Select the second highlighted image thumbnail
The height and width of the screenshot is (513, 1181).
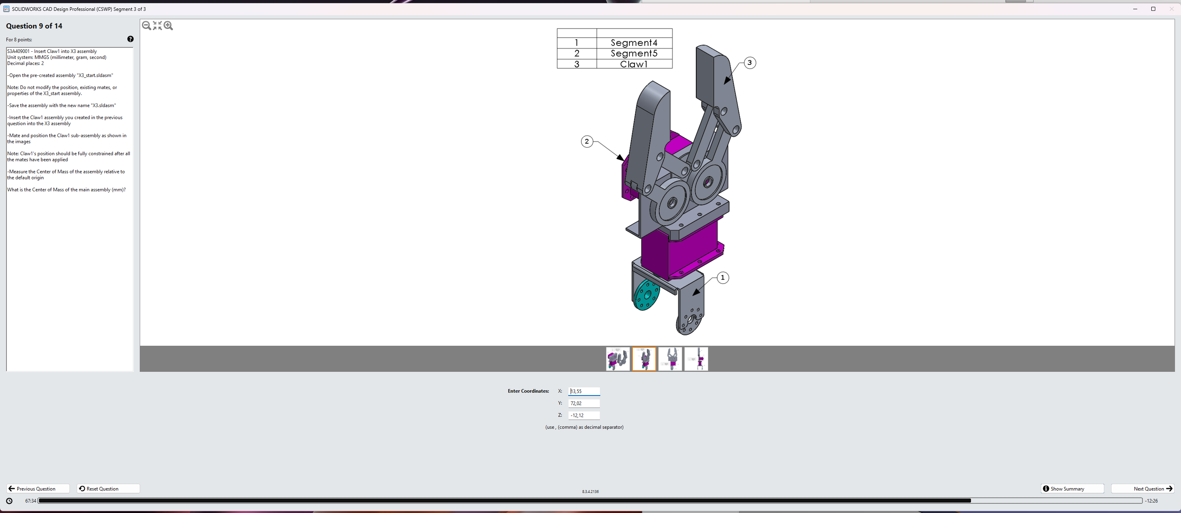click(644, 359)
